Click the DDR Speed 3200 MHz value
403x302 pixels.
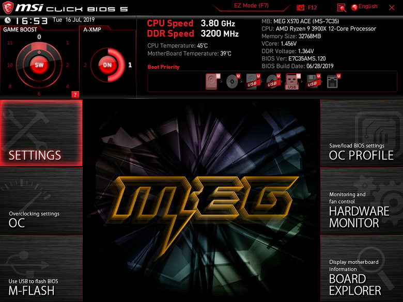[220, 34]
